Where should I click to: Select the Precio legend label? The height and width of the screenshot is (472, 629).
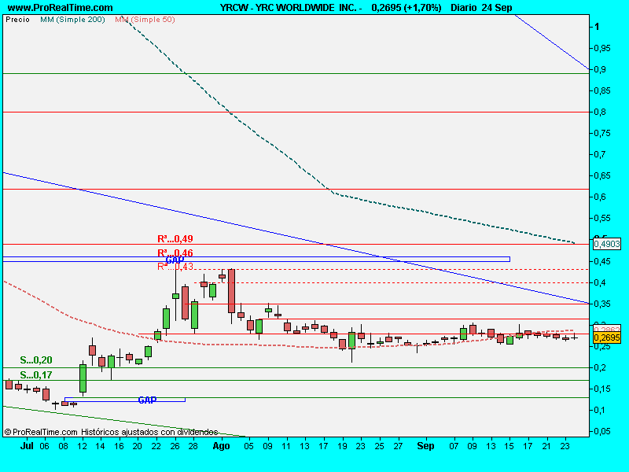[17, 19]
